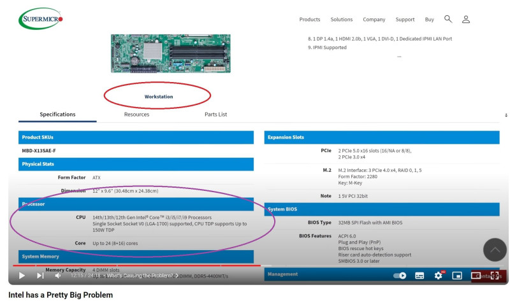Open the Buy menu
The height and width of the screenshot is (301, 510).
tap(429, 20)
